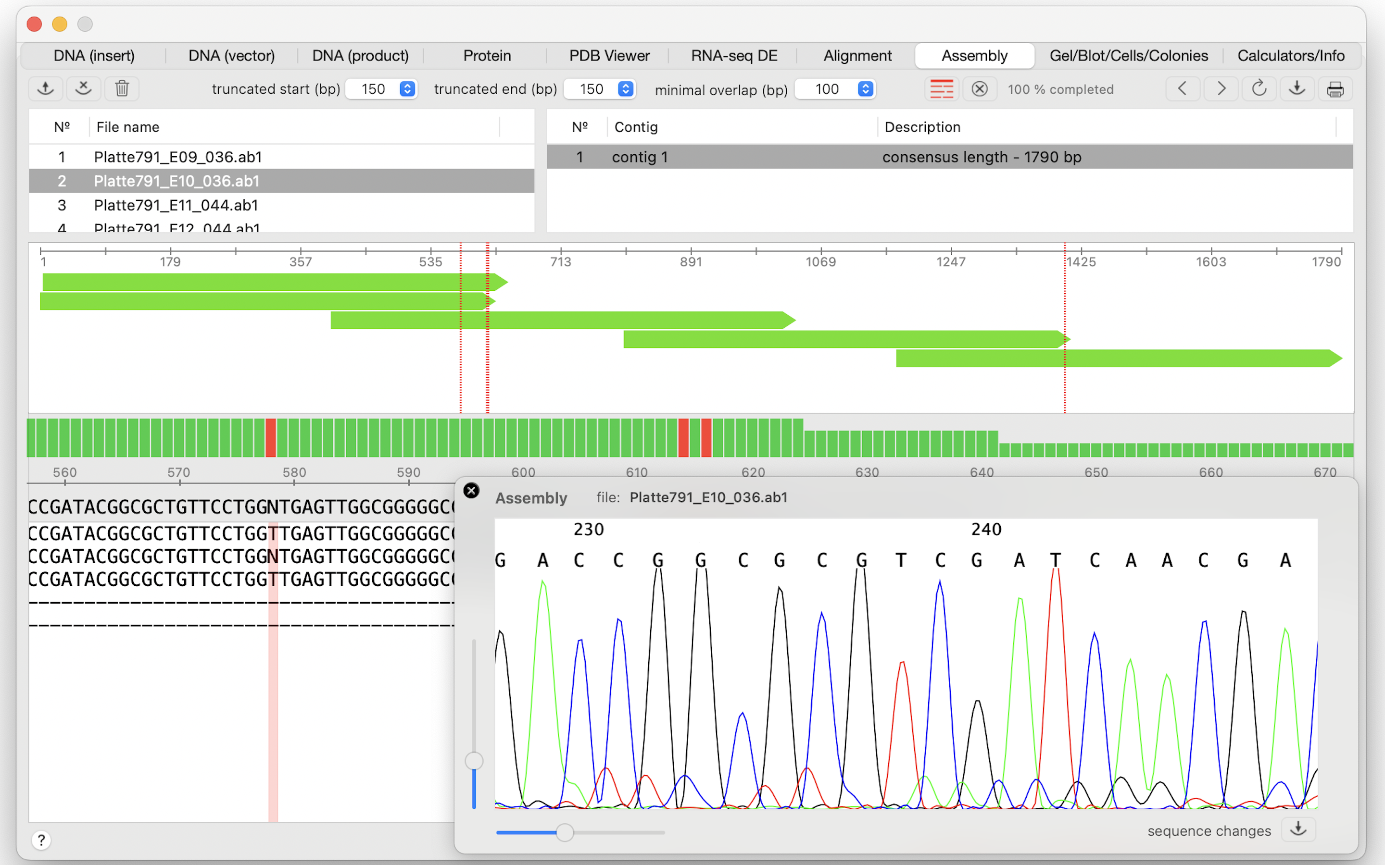The height and width of the screenshot is (865, 1385).
Task: Click the horizontal zoom slider handle
Action: tap(564, 832)
